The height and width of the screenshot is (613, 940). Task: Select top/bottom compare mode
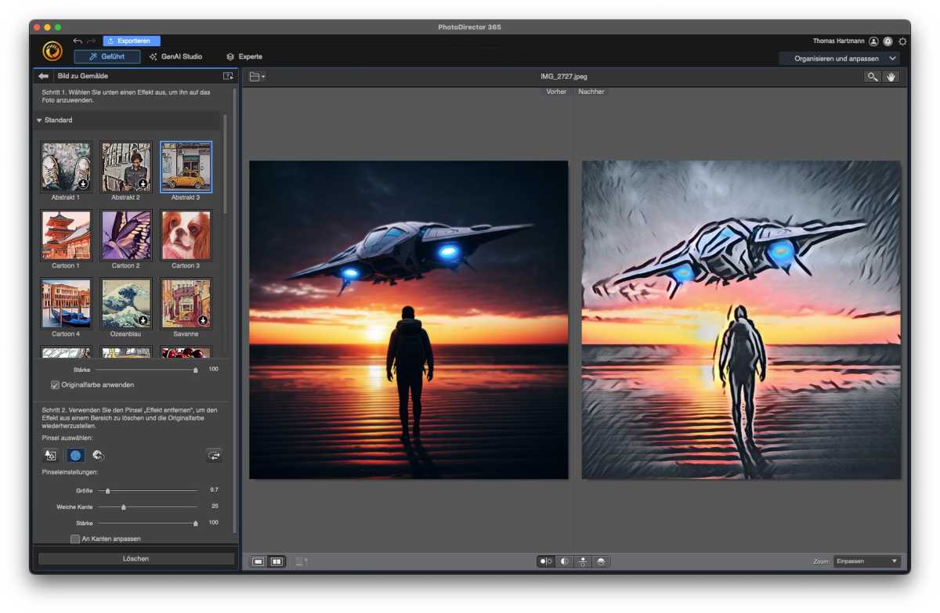click(583, 561)
